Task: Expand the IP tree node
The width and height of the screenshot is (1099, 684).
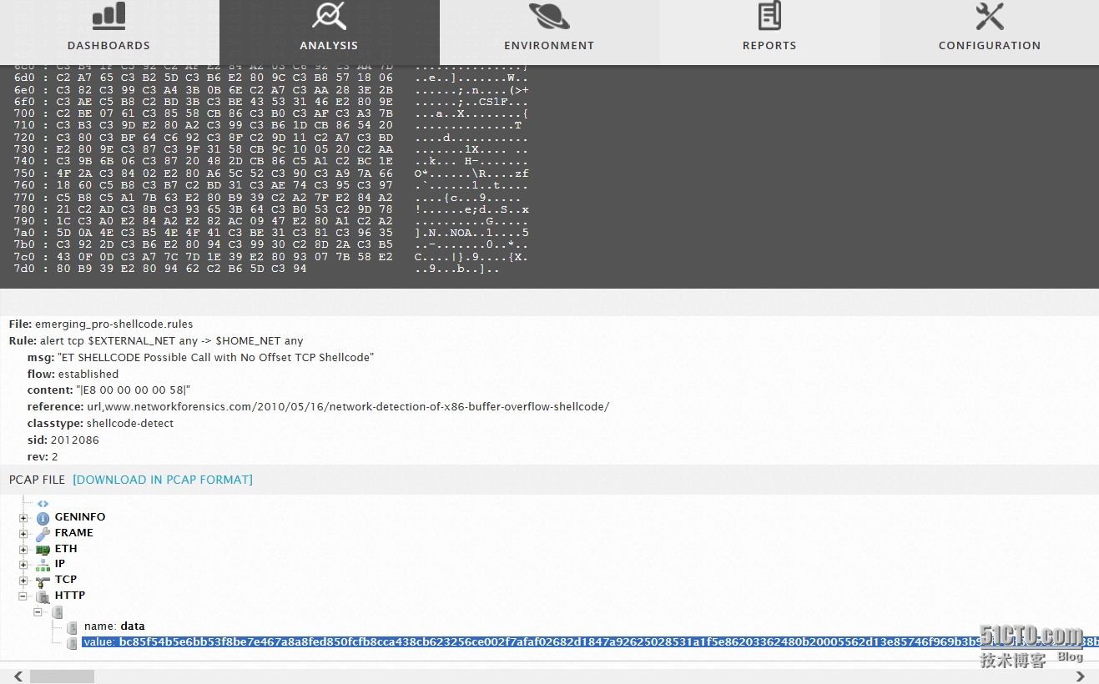Action: (x=23, y=565)
